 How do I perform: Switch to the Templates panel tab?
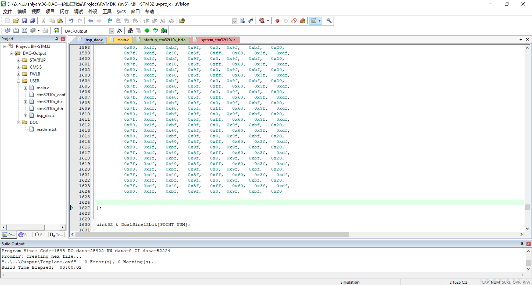tap(57, 235)
